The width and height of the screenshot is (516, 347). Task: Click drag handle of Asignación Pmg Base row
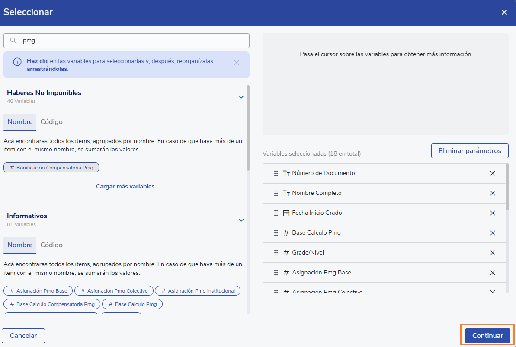(276, 273)
